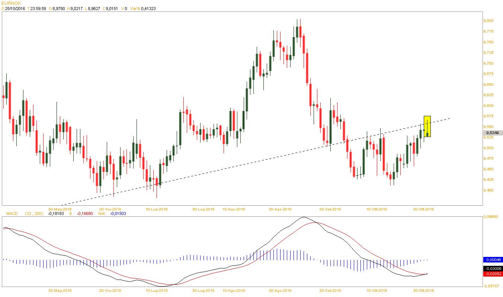Select the Var% value 0,41323
This screenshot has width=503, height=297.
pyautogui.click(x=148, y=8)
